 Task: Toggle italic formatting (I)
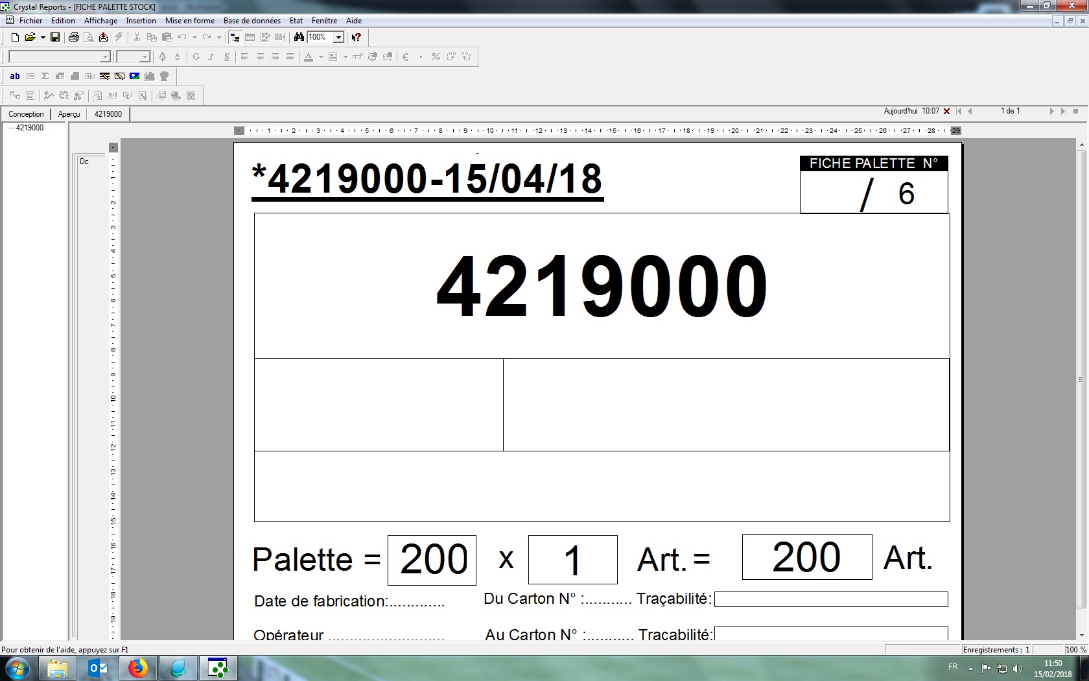211,57
